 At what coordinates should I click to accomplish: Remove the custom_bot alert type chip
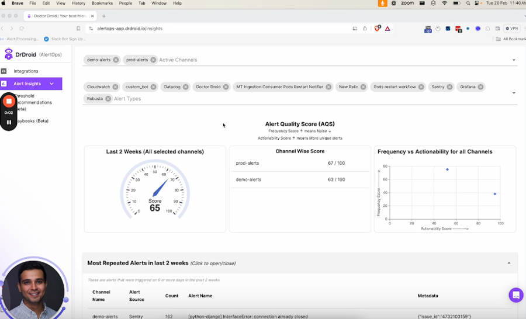153,87
